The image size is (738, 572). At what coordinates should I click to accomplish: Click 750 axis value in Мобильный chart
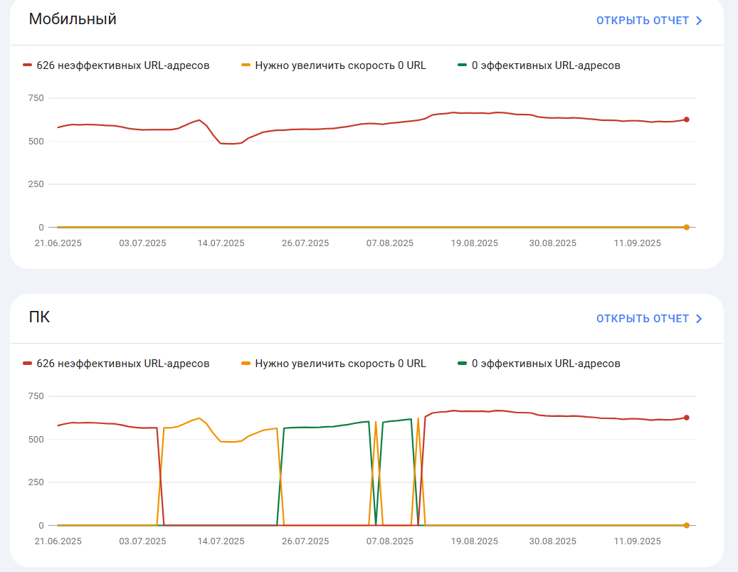click(36, 98)
